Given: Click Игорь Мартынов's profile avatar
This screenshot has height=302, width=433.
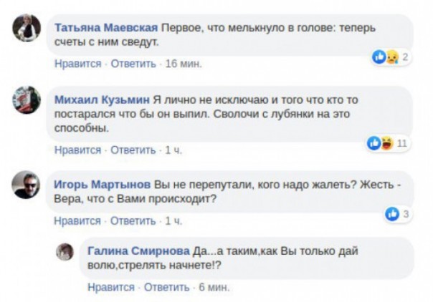Looking at the screenshot, I should pos(27,185).
